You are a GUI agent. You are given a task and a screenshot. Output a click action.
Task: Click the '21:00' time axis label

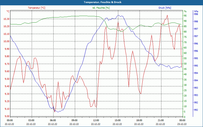tap(161, 120)
